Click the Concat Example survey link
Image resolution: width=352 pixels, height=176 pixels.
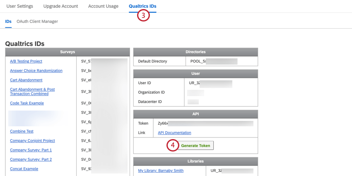coord(24,169)
